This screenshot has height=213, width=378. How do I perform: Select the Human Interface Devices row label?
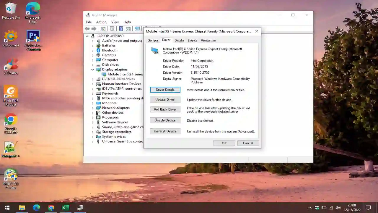click(121, 84)
